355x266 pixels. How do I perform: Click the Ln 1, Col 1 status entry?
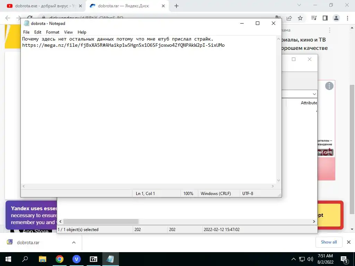145,194
